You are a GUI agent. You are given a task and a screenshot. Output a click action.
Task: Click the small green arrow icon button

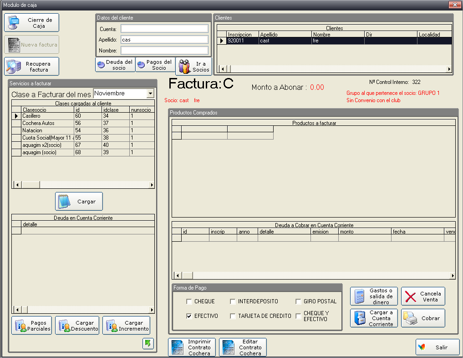point(148,343)
